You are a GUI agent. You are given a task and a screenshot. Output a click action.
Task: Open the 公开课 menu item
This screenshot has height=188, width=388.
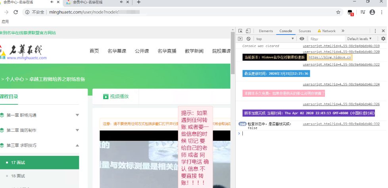pyautogui.click(x=142, y=51)
